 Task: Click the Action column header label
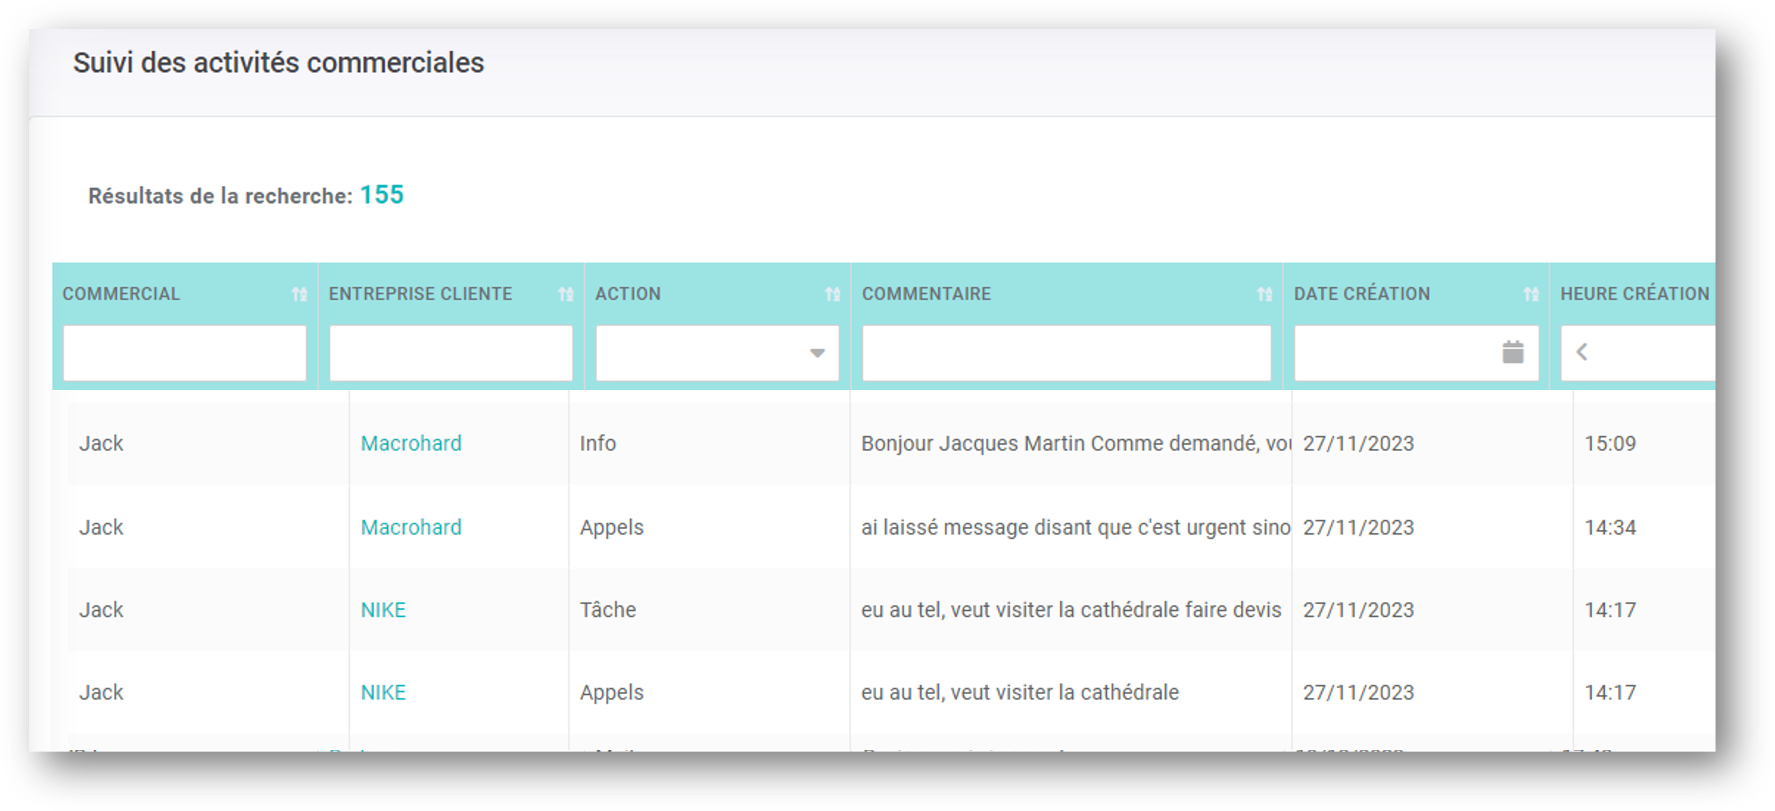[628, 294]
